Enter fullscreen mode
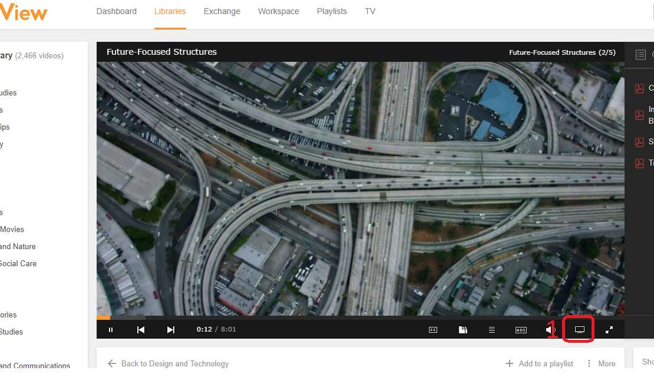 click(x=609, y=330)
